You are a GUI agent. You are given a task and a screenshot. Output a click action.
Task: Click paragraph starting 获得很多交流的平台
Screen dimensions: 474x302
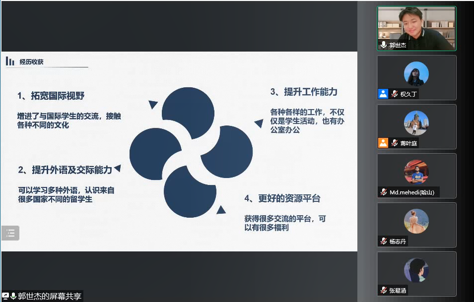click(x=285, y=223)
